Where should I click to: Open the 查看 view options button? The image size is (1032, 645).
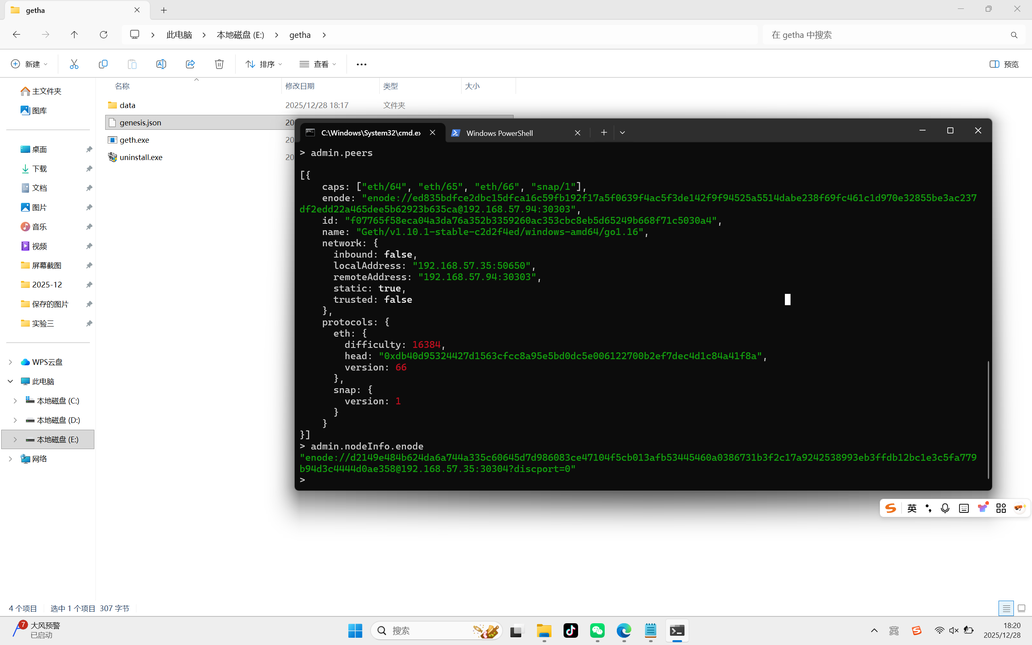(318, 64)
